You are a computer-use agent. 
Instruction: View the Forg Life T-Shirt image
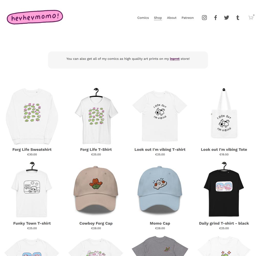pyautogui.click(x=96, y=116)
